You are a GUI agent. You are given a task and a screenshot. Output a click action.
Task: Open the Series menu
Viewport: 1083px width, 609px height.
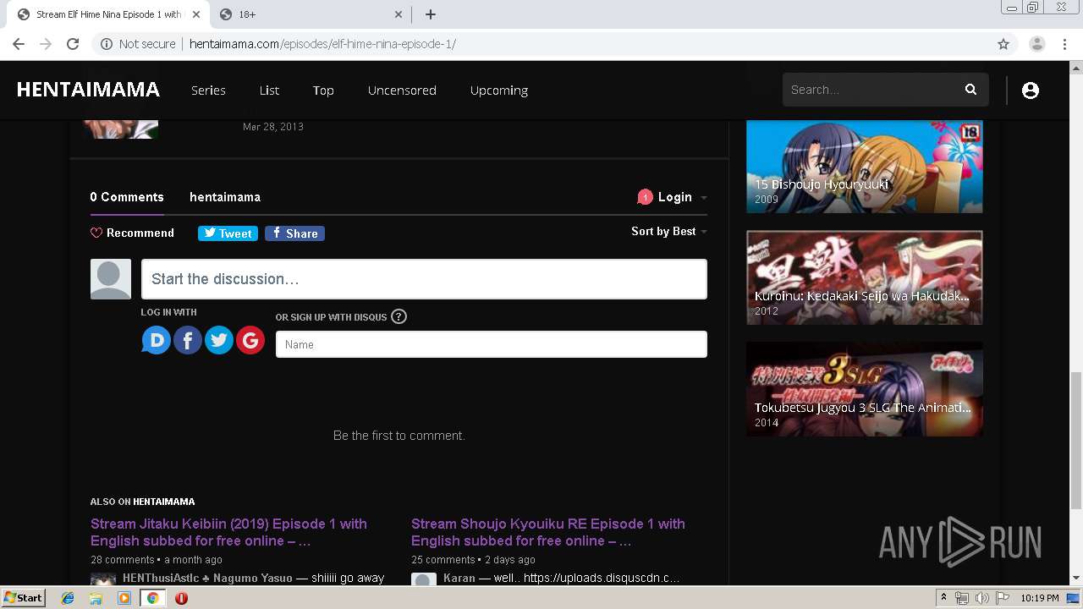(208, 90)
